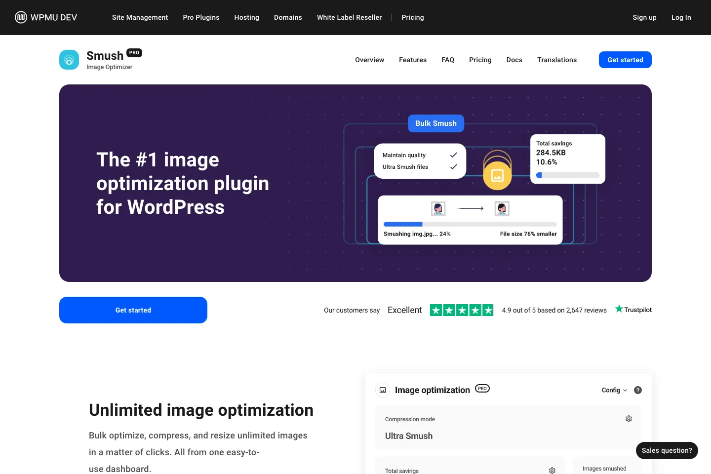Click the help question mark icon
Screen dimensions: 711x474
pyautogui.click(x=638, y=390)
